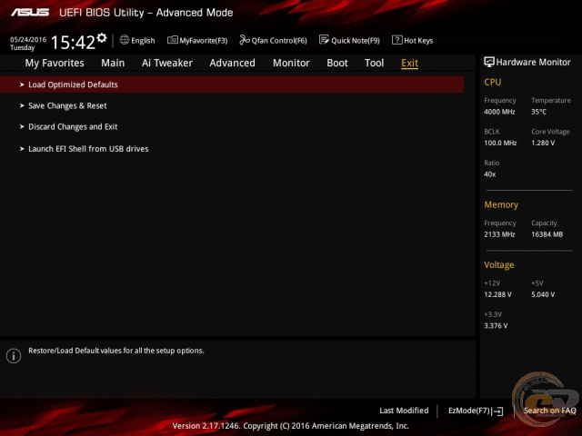Viewport: 582px width, 436px height.
Task: Click the date 05/24/2016
Action: pos(28,39)
